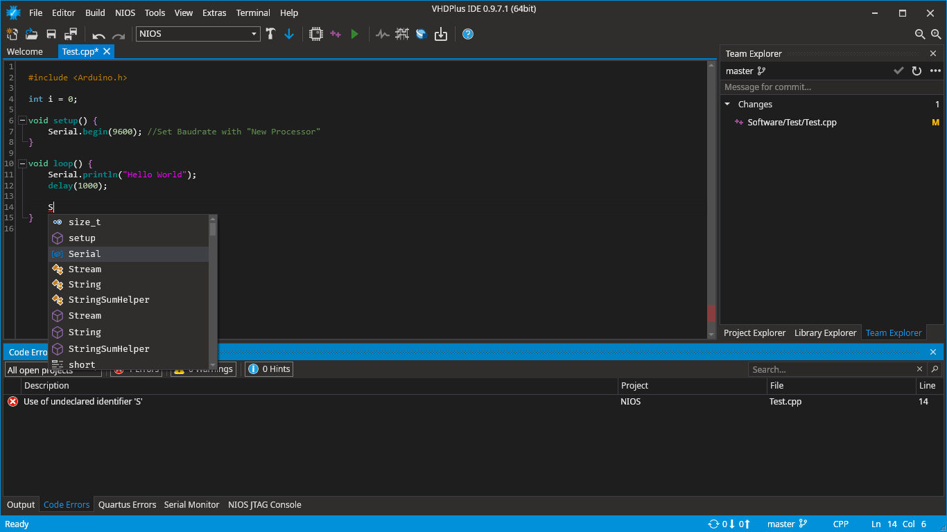This screenshot has height=532, width=947.
Task: Collapse the Changes section
Action: 727,105
